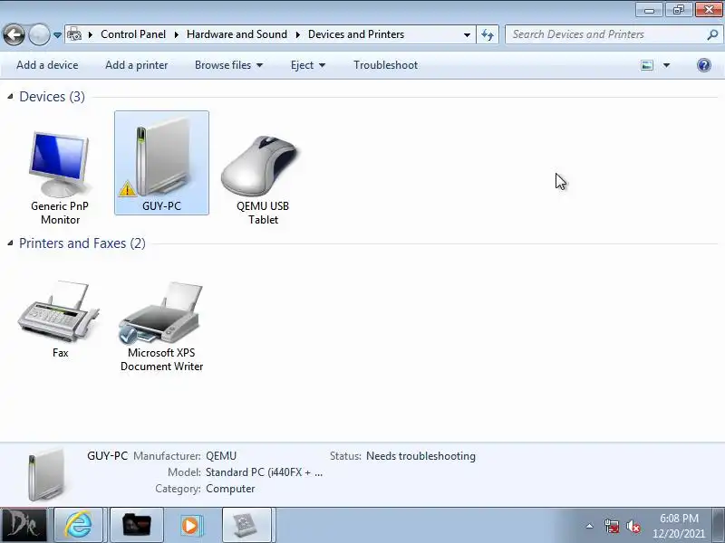725x543 pixels.
Task: Click the warning badge on GUY-PC
Action: [127, 189]
